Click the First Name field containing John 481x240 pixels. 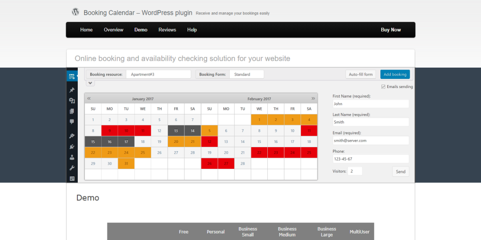pos(371,104)
